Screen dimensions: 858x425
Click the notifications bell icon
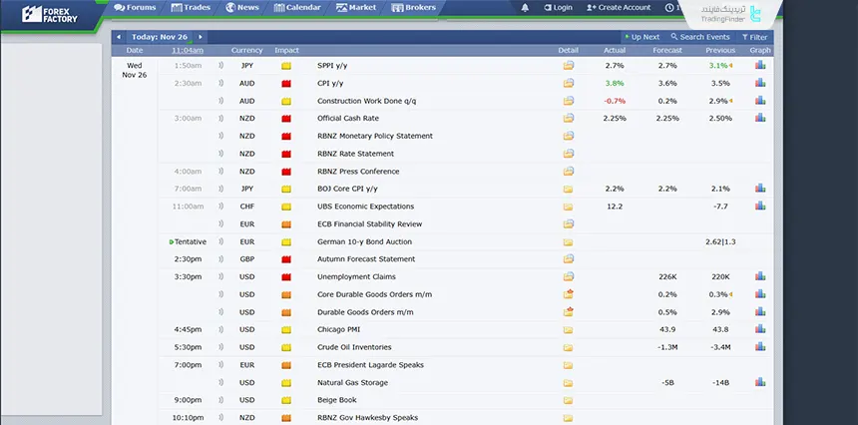(526, 8)
